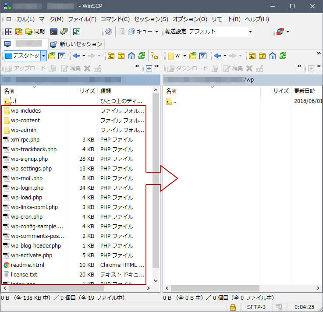Viewport: 323px width, 312px height.
Task: Click the remote horizontal scrollbar right arrow
Action: 318,288
